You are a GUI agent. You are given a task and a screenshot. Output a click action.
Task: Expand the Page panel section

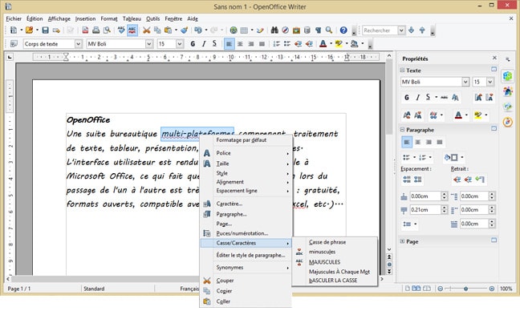(402, 241)
